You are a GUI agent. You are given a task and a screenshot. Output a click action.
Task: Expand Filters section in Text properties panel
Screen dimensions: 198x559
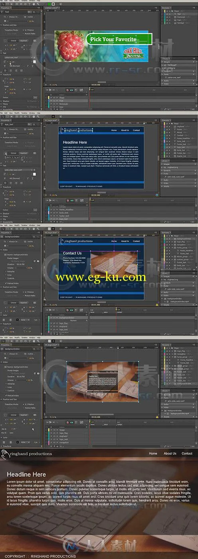6,104
